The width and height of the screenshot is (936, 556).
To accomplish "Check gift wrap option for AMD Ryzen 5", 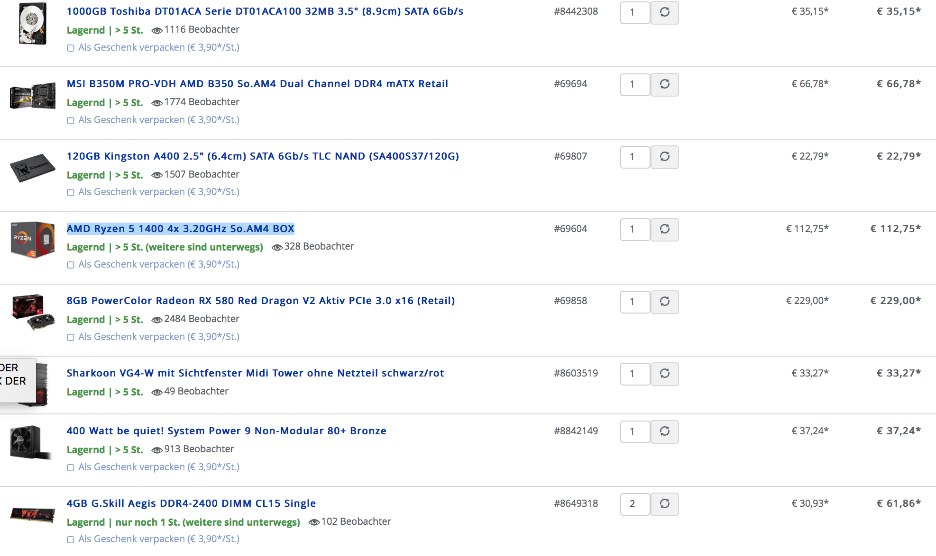I will click(x=71, y=265).
